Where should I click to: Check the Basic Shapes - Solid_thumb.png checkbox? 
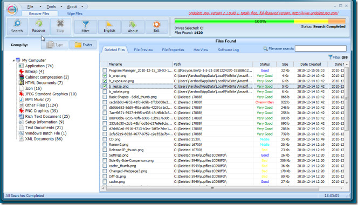pyautogui.click(x=105, y=97)
